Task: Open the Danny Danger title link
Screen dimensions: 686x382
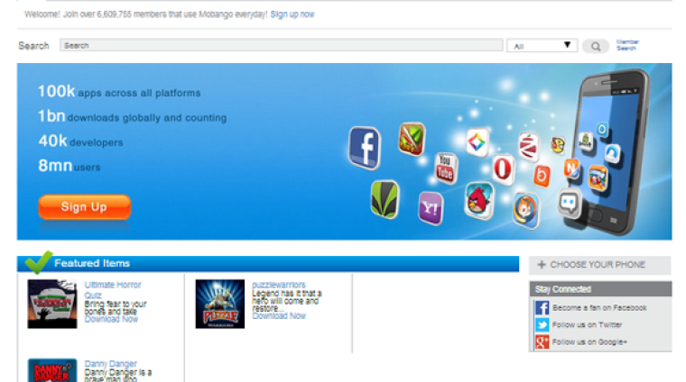Action: (110, 364)
